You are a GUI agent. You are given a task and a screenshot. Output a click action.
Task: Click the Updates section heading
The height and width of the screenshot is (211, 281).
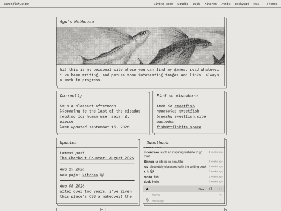(x=68, y=143)
